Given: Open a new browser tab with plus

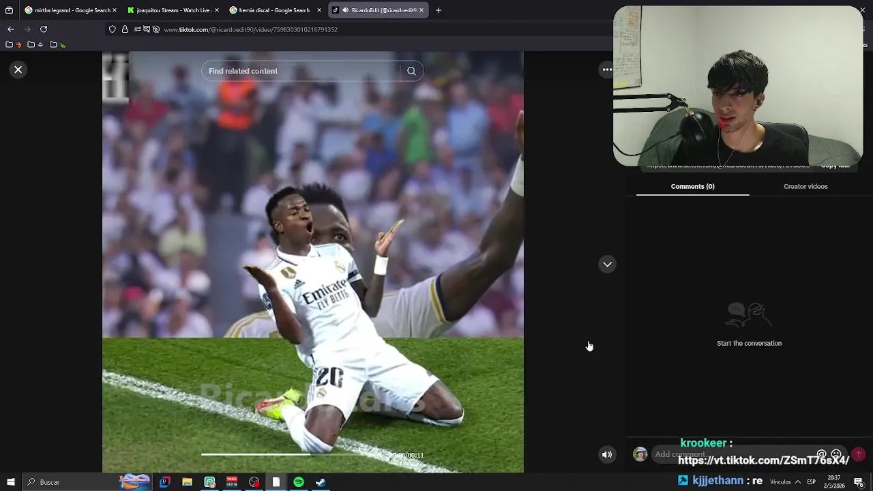Looking at the screenshot, I should click(x=439, y=10).
